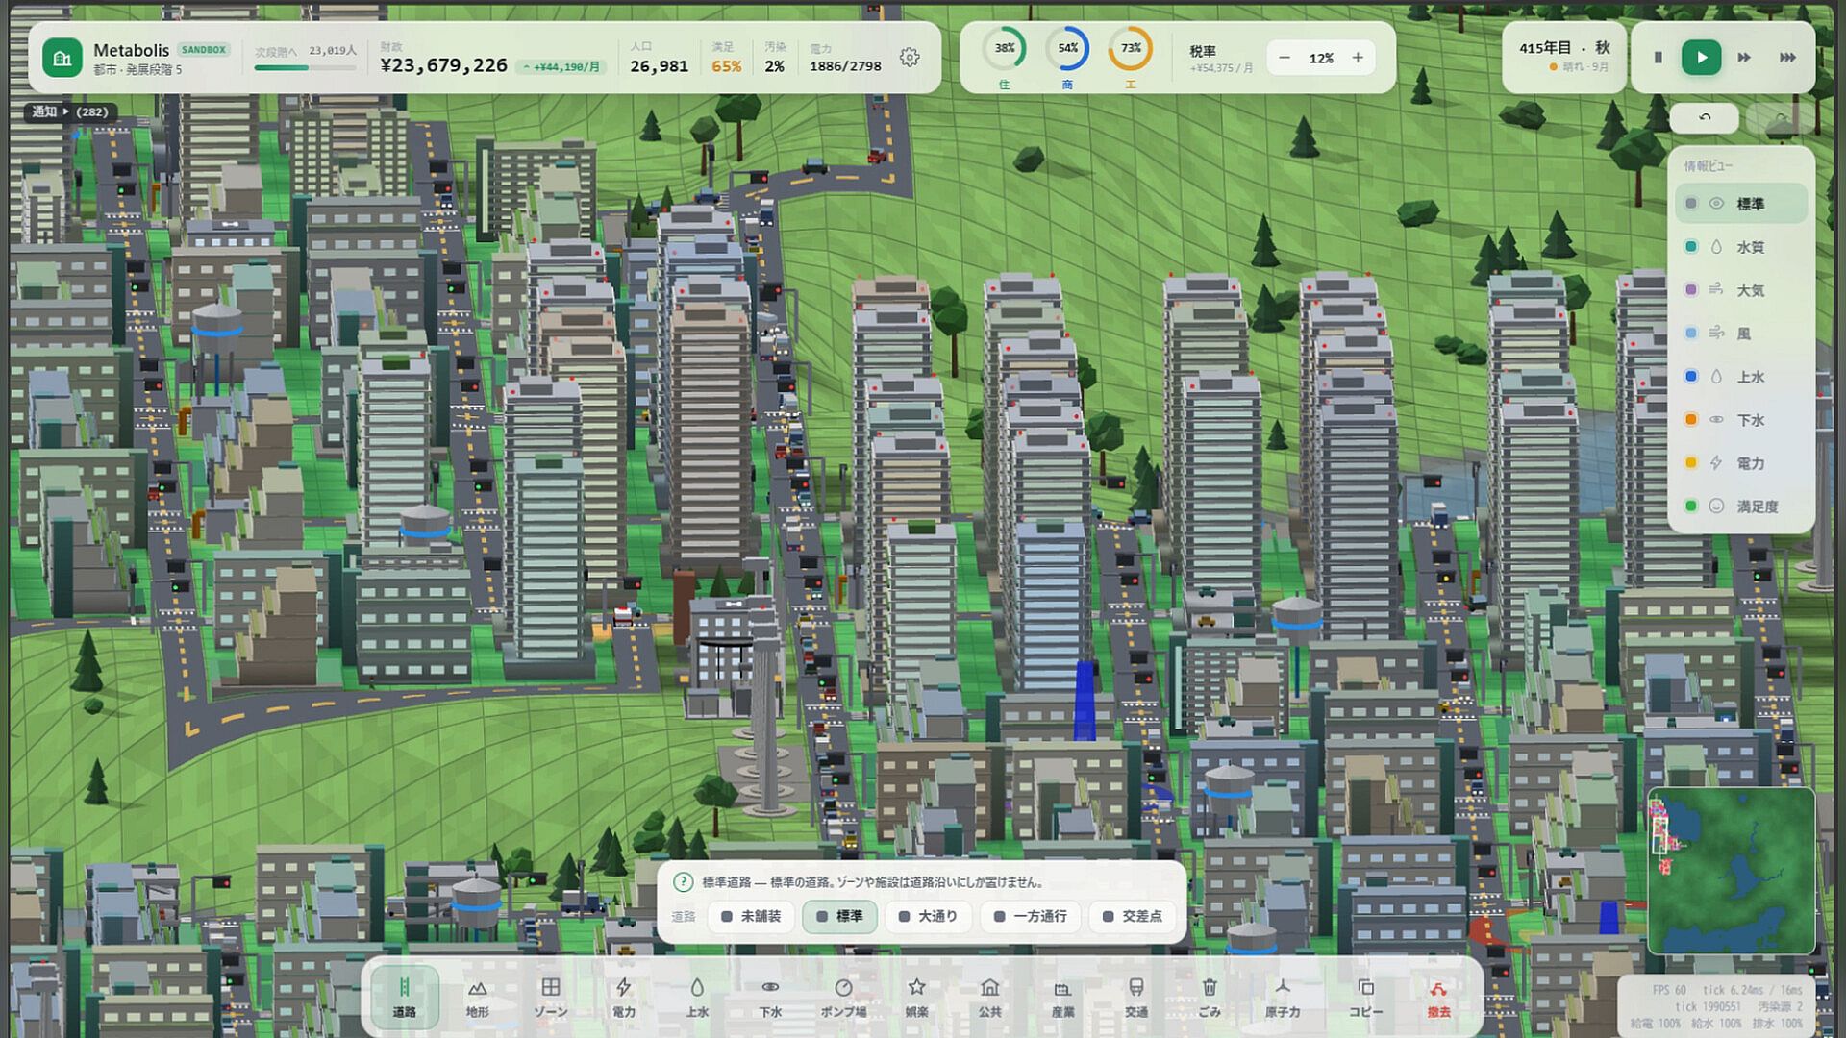This screenshot has width=1846, height=1038.
Task: Open the 原子力 nuclear tool
Action: 1283,997
